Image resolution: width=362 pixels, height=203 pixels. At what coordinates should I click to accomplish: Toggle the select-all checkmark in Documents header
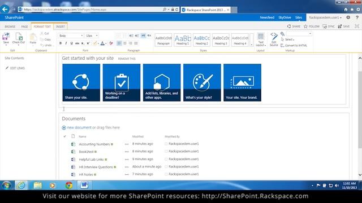[65, 136]
